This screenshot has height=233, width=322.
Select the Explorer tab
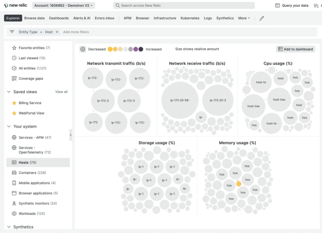pos(13,18)
